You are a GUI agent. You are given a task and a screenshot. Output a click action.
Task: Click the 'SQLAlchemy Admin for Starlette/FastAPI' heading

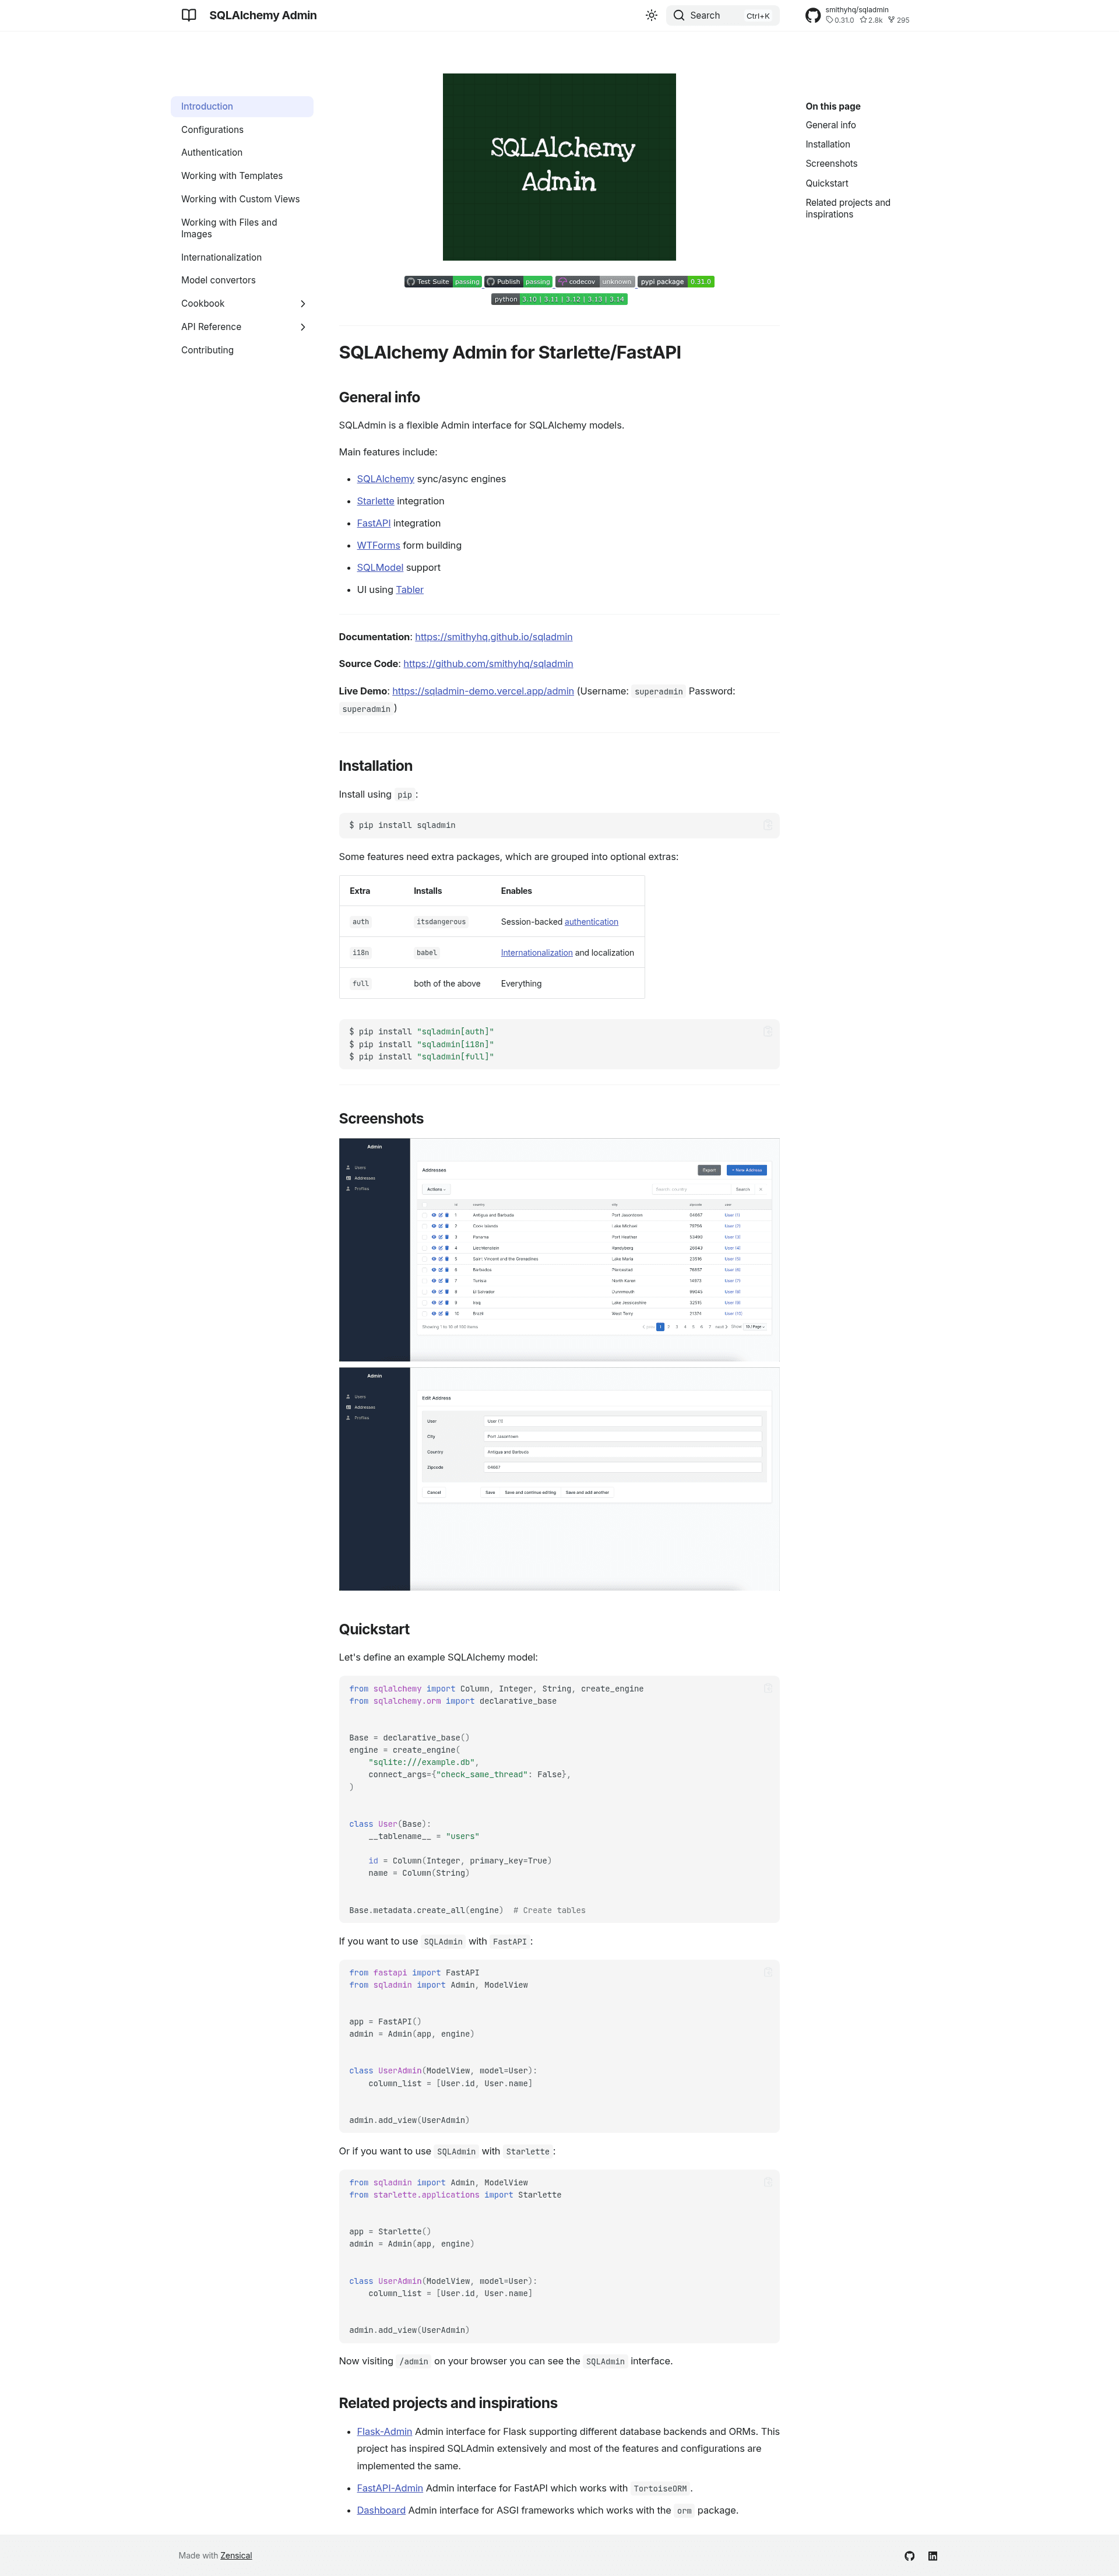coord(510,352)
